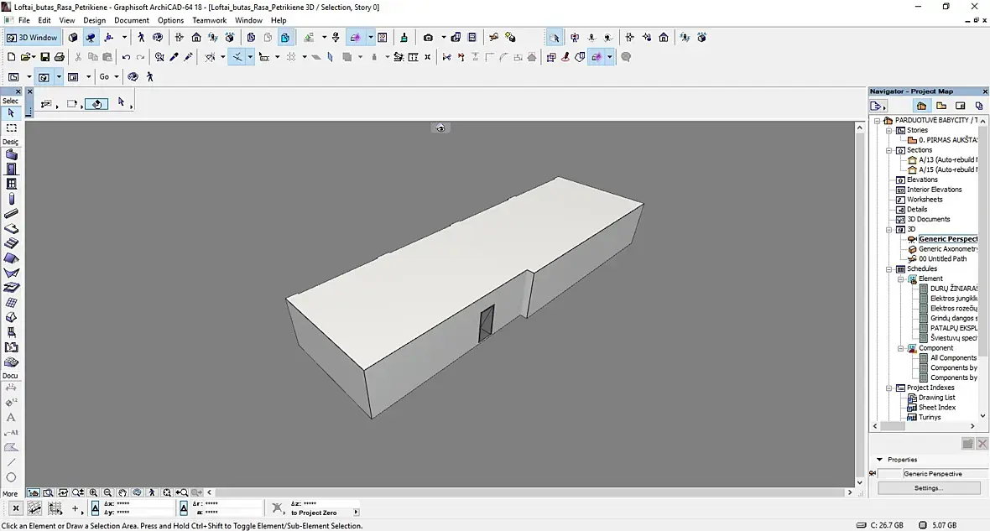Click the Save floppy disk icon
This screenshot has width=990, height=531.
pos(44,57)
